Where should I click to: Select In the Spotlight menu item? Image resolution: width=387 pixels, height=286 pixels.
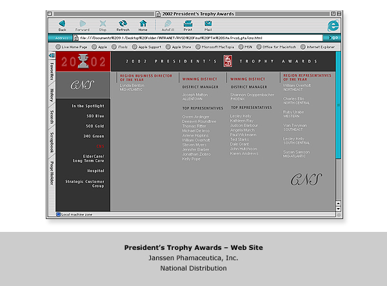point(88,106)
